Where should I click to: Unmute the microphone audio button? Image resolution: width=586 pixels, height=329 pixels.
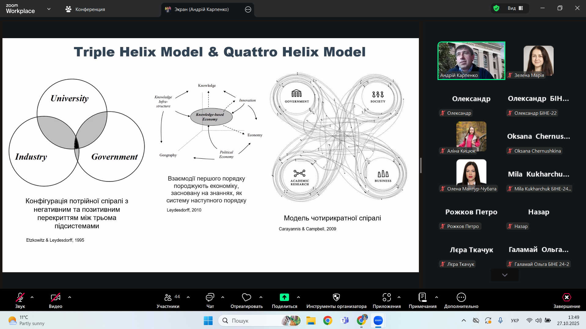[20, 297]
